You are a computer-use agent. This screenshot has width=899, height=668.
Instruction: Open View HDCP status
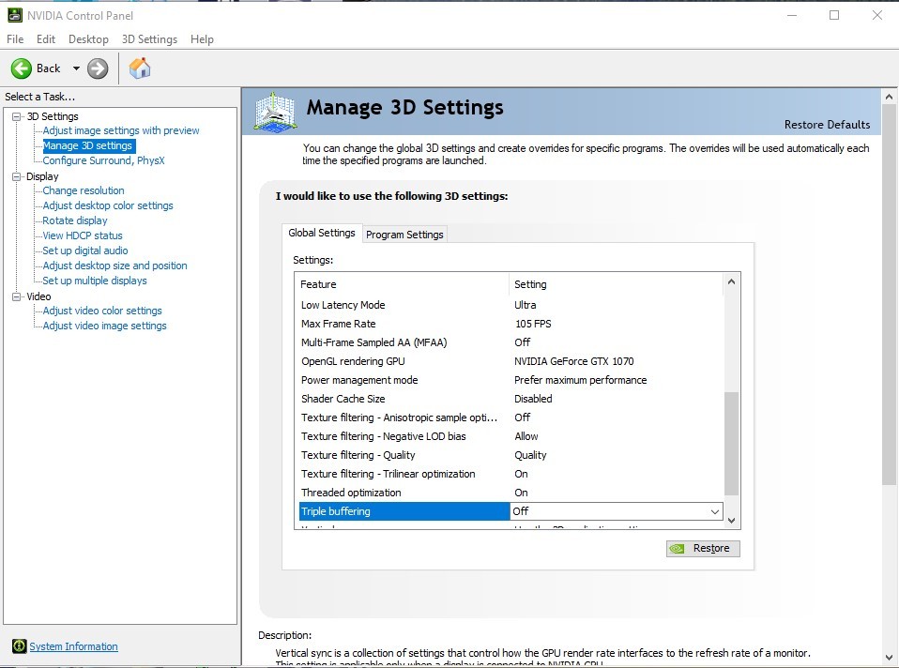pyautogui.click(x=83, y=235)
